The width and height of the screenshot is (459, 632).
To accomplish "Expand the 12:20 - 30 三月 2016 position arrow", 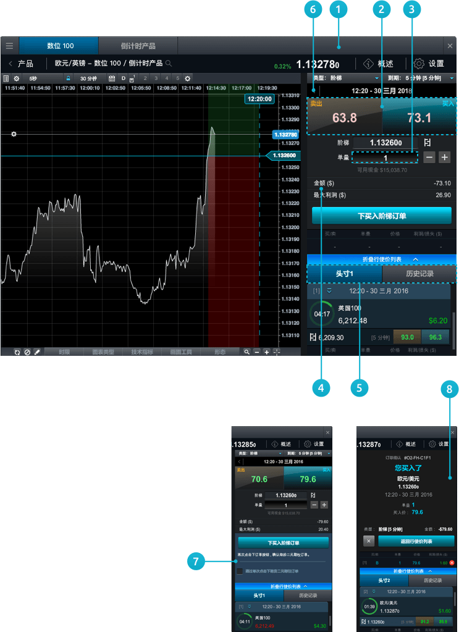I will [329, 290].
